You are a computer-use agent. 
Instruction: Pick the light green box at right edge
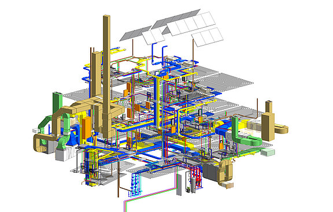point(268,152)
